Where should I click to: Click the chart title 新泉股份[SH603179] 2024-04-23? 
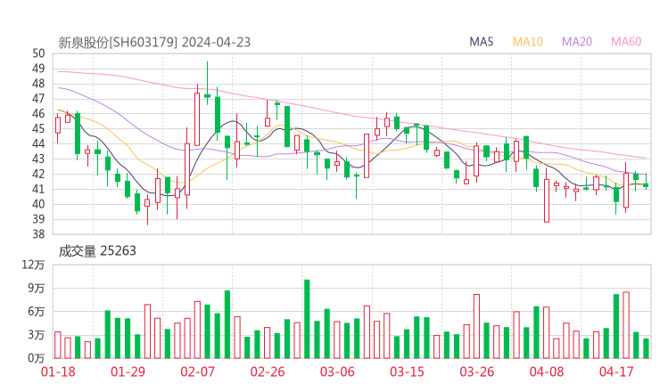[x=154, y=43]
